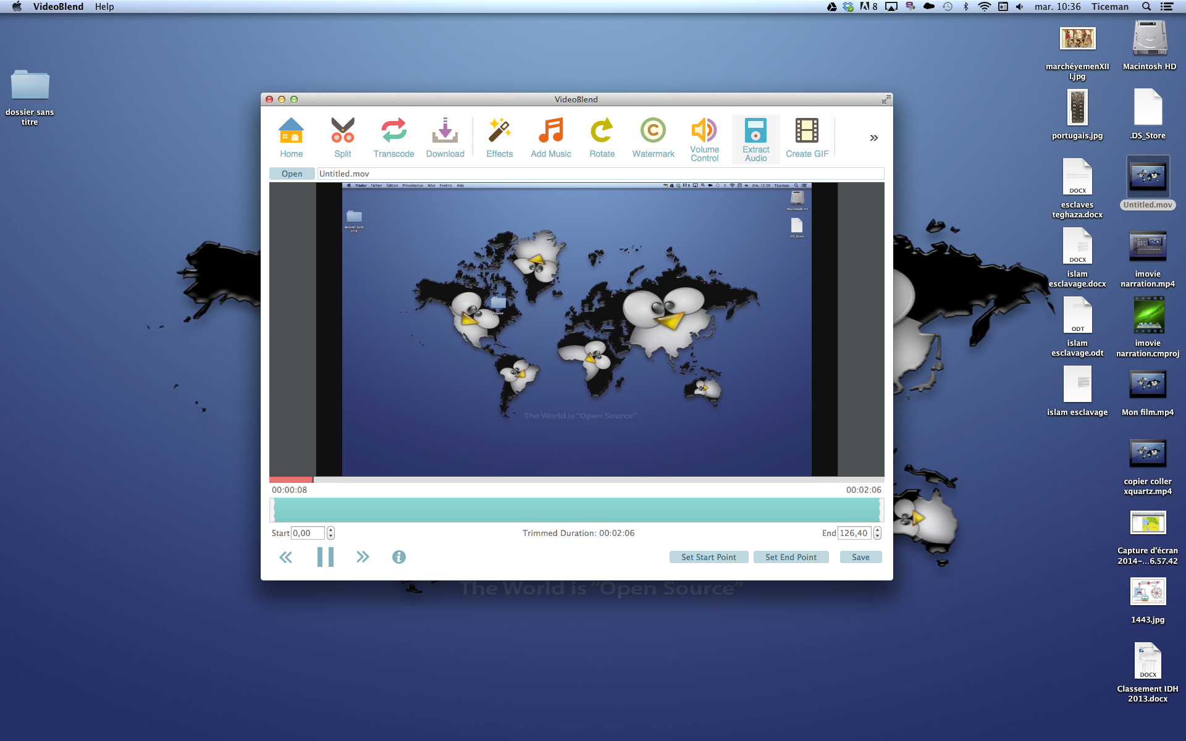Open the Time Machine menu bar icon

coord(948,7)
